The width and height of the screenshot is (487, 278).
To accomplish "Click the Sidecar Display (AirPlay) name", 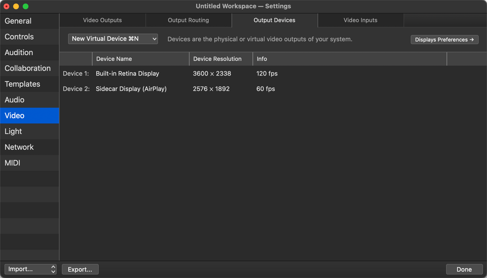I will coord(131,89).
